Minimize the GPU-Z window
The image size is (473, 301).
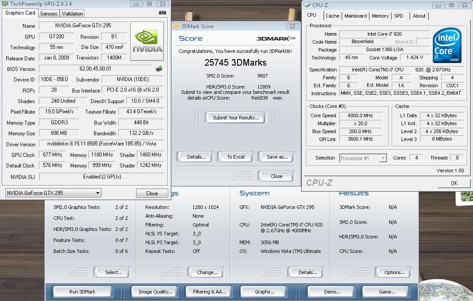click(x=136, y=4)
